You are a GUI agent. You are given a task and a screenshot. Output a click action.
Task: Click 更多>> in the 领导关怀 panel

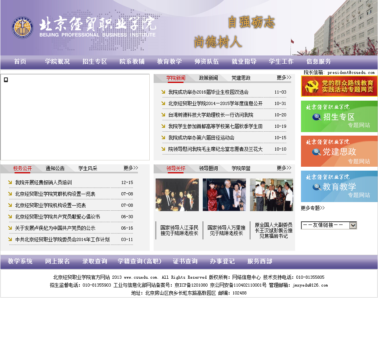pyautogui.click(x=284, y=168)
